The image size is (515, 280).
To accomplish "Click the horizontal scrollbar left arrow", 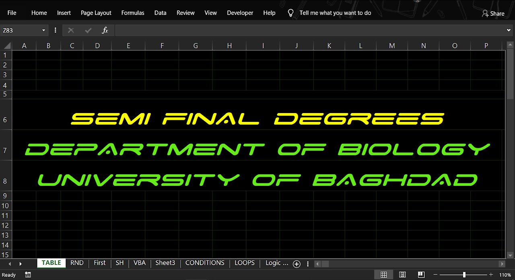I will pyautogui.click(x=317, y=264).
